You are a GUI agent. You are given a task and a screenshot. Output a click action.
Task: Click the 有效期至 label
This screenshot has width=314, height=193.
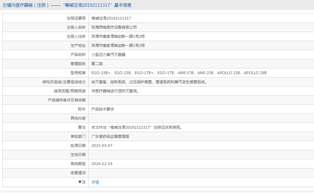78,164
